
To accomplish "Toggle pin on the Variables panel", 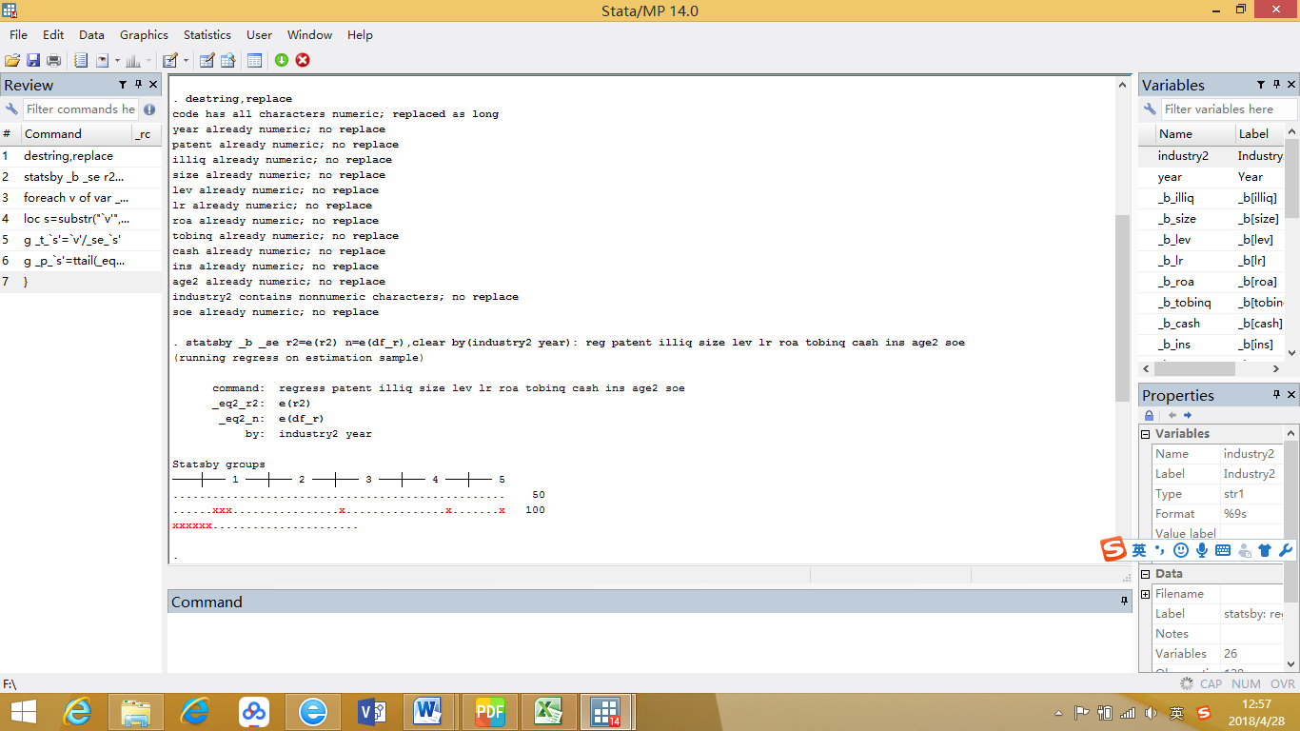I will point(1276,85).
